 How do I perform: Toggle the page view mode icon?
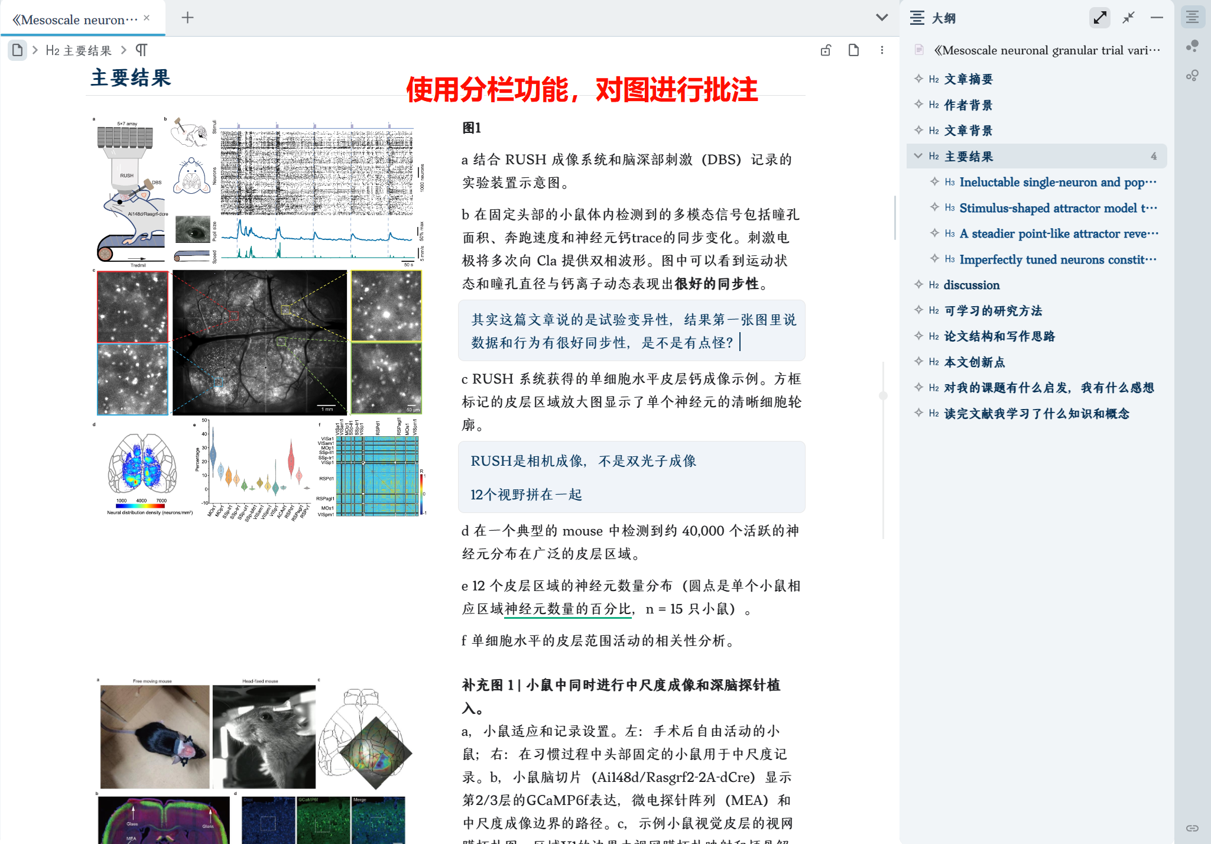point(853,50)
